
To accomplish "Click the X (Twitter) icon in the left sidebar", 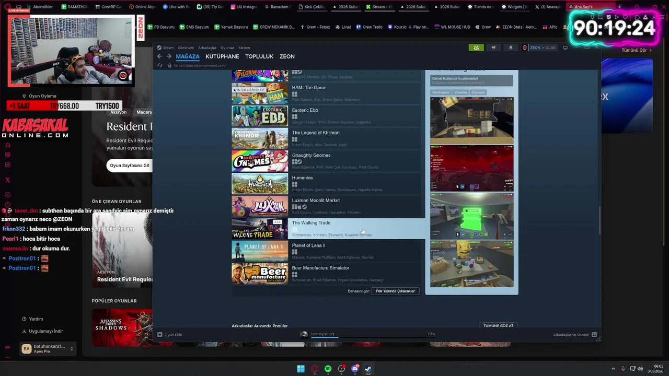I will [7, 180].
